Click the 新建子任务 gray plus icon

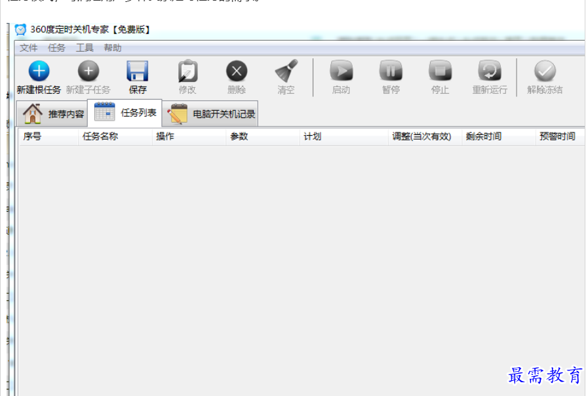[88, 71]
